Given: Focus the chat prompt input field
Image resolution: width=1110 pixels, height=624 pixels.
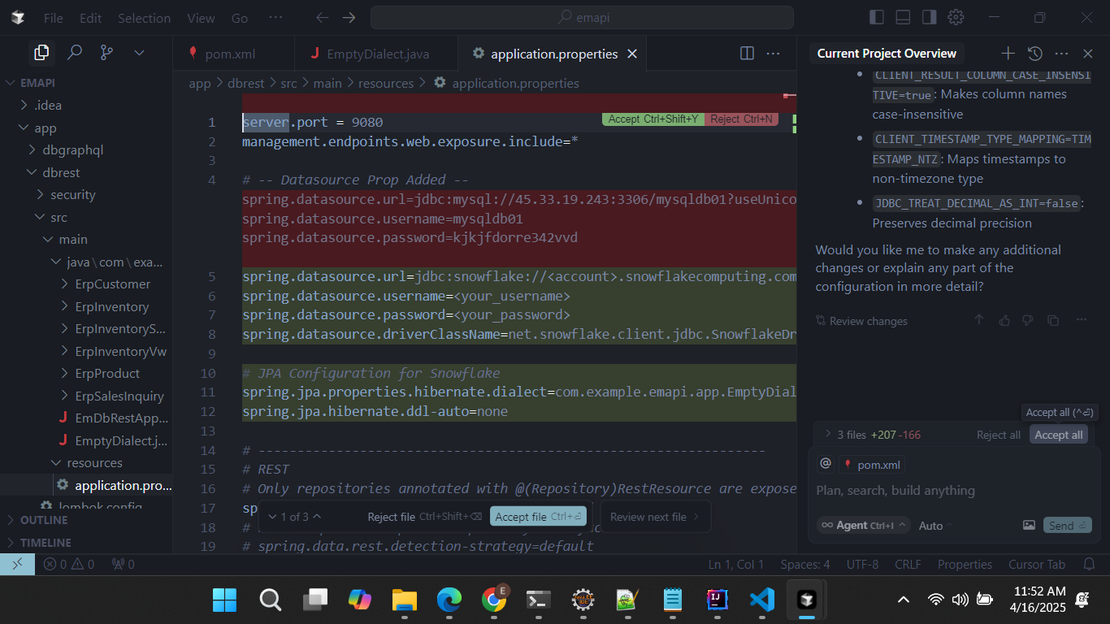Looking at the screenshot, I should pyautogui.click(x=954, y=491).
